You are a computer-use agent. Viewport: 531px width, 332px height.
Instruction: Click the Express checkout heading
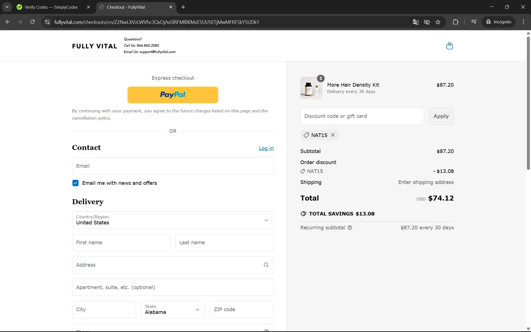(173, 78)
